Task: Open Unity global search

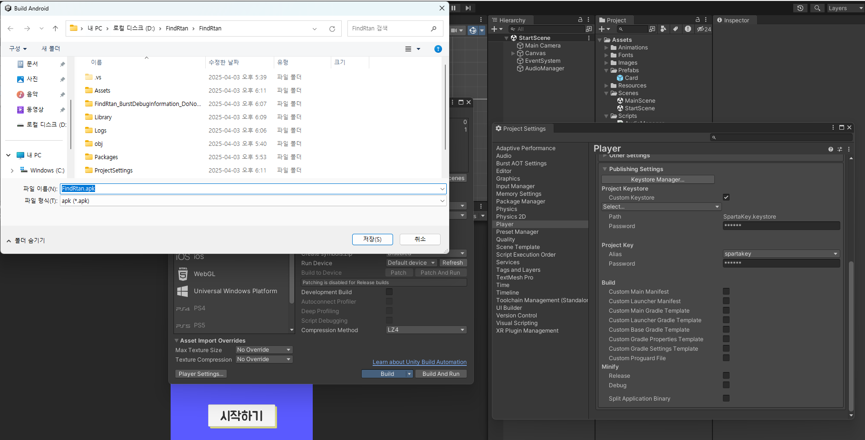Action: (x=817, y=8)
